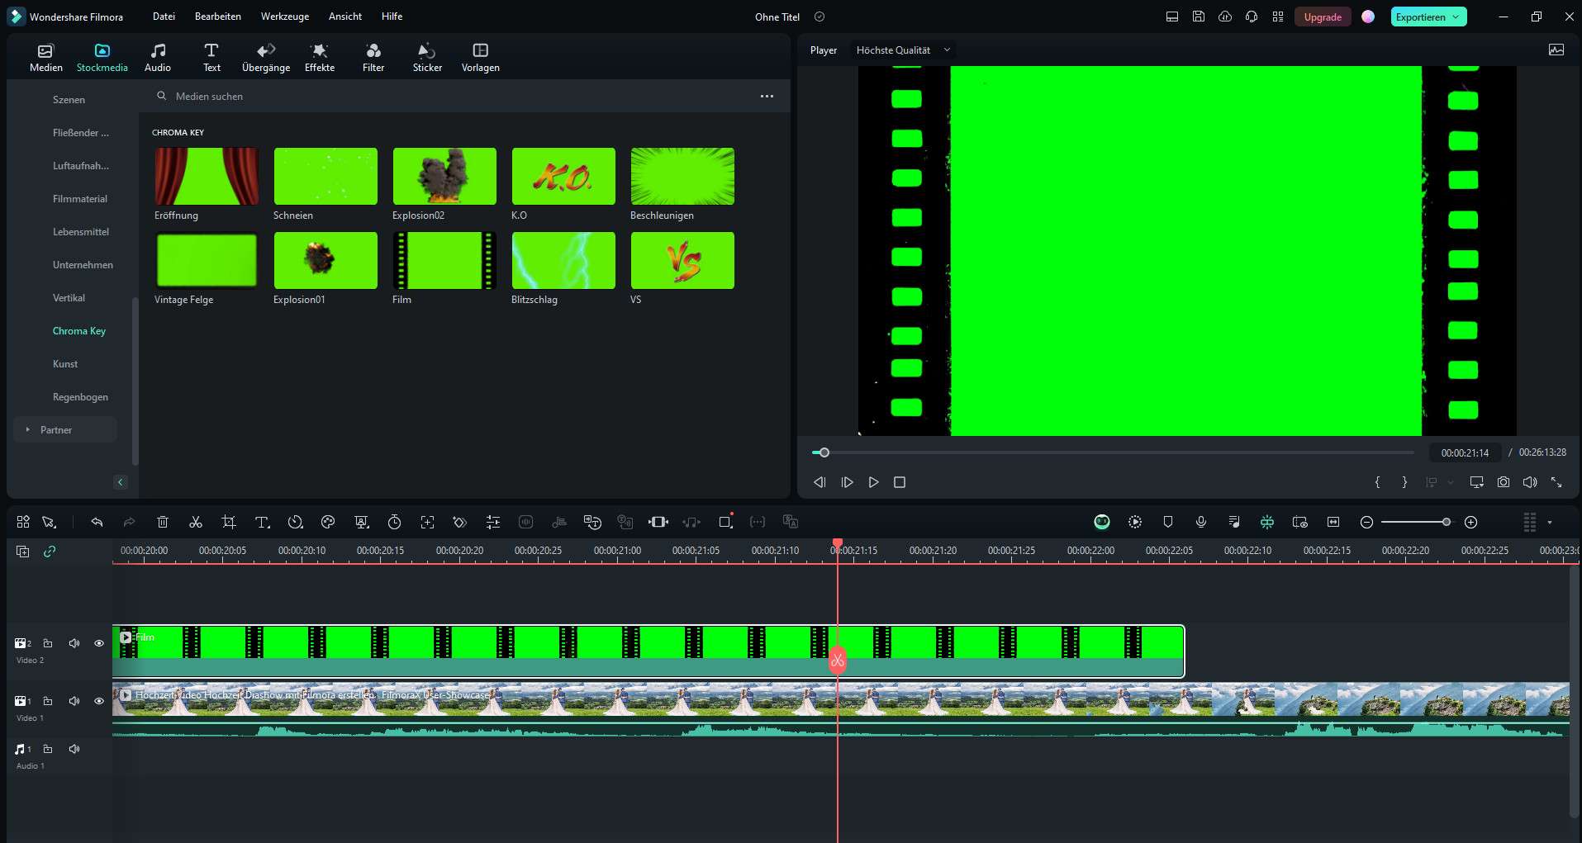This screenshot has height=843, width=1582.
Task: Click the Text tool timeline icon
Action: [x=262, y=522]
